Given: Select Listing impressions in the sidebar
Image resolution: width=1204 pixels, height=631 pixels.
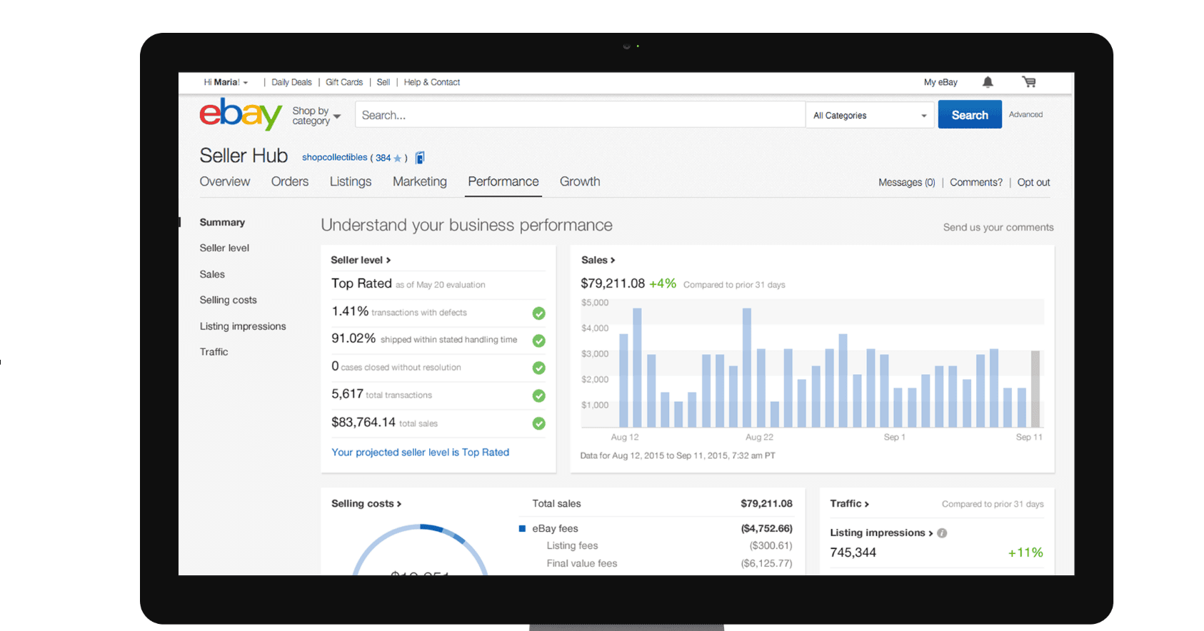Looking at the screenshot, I should coord(243,326).
